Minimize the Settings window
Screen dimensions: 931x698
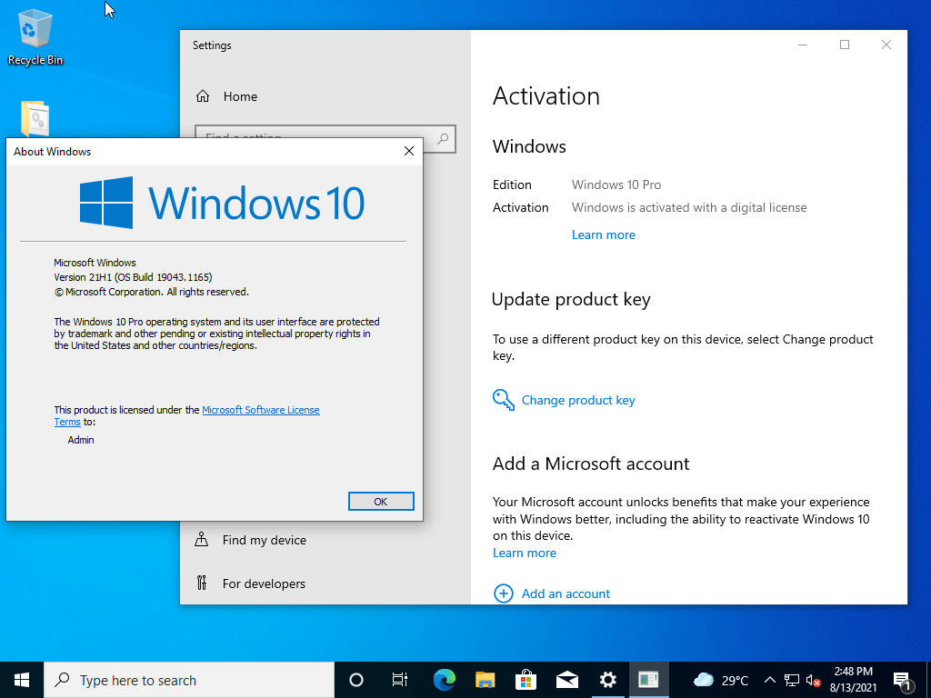pos(803,45)
